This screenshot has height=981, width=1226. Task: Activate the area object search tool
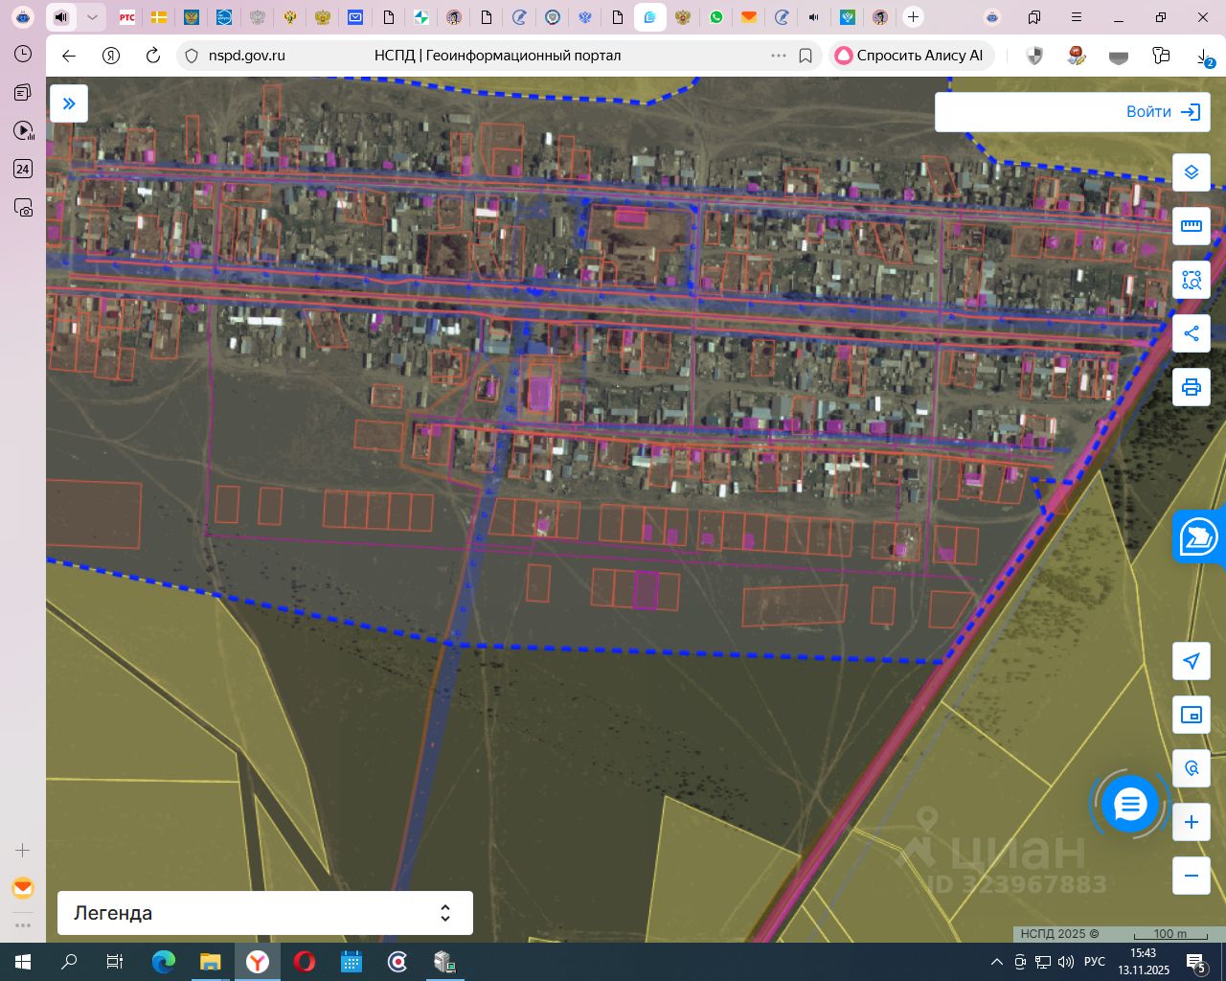(1192, 280)
